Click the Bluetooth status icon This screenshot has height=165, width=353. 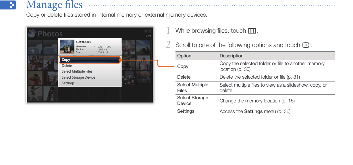(146, 31)
